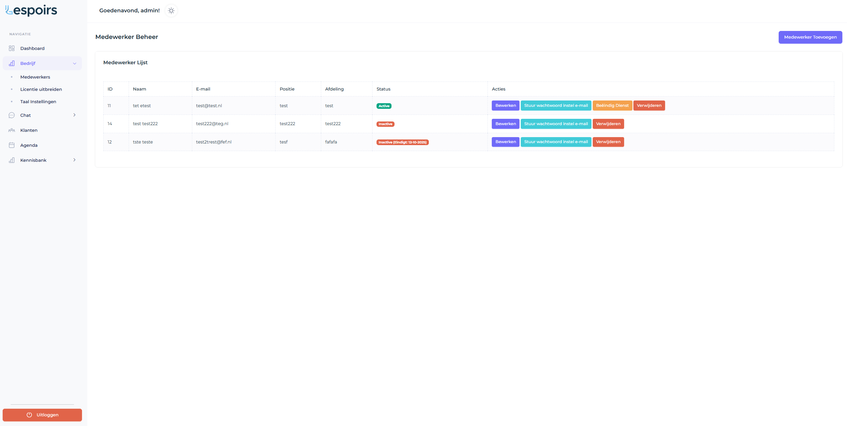Image resolution: width=847 pixels, height=426 pixels.
Task: Expand the Kennisbank submenu arrow
Action: pos(74,160)
